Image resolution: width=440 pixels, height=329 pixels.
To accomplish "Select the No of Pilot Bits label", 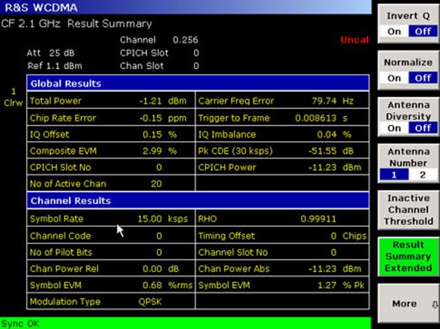I will tap(61, 252).
